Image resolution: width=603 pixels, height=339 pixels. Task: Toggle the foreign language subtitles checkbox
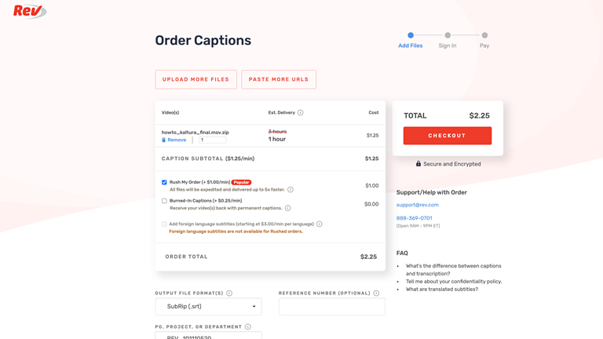pyautogui.click(x=164, y=224)
